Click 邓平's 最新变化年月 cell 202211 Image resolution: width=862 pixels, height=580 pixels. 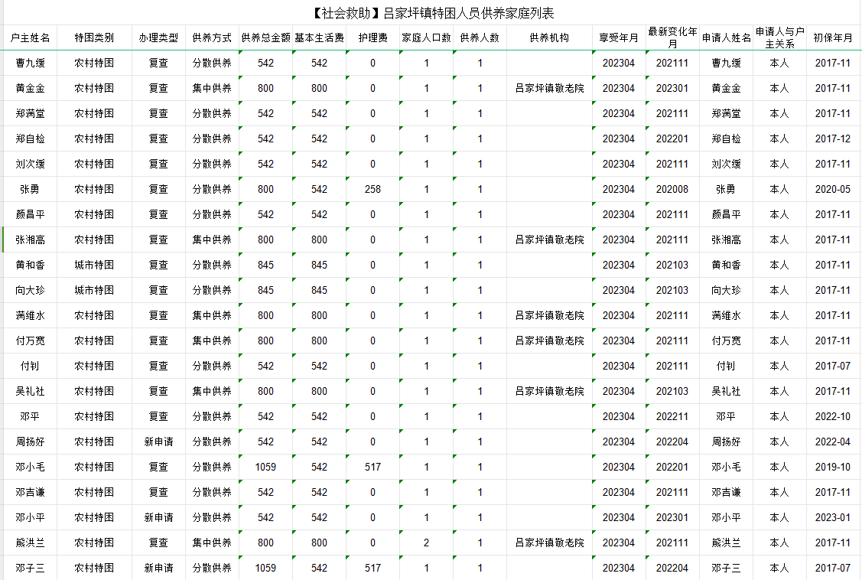[x=672, y=416]
